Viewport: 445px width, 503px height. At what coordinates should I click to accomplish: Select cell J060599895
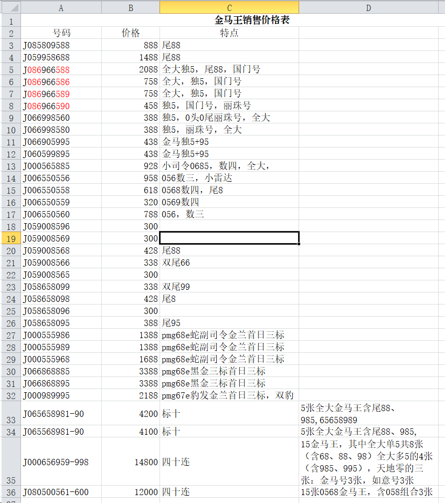(x=61, y=154)
